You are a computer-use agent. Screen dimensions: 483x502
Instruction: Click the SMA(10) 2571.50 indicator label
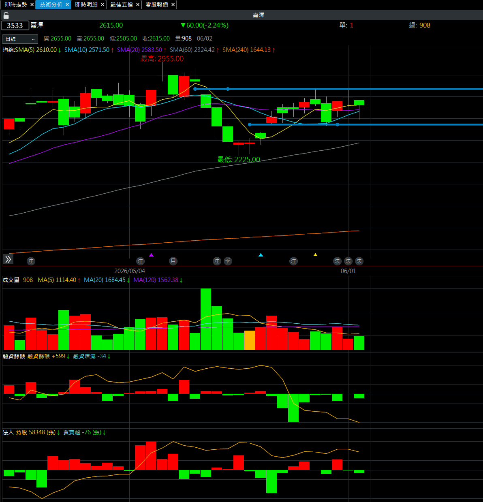click(89, 50)
